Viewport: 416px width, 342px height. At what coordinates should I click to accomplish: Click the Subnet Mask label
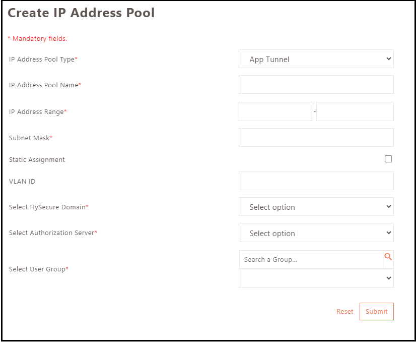(29, 138)
